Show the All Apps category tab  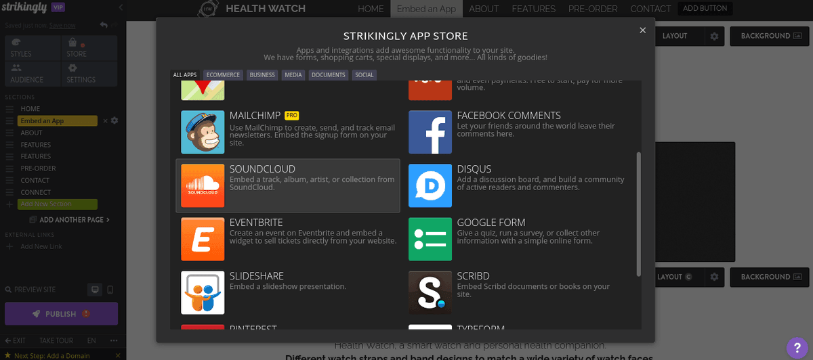pos(185,75)
